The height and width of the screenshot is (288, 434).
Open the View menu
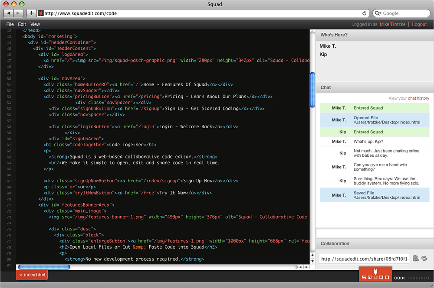(x=35, y=24)
